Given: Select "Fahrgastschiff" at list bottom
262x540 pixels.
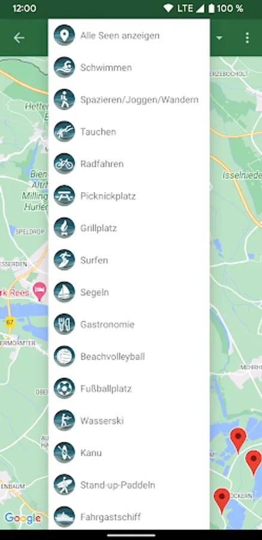Looking at the screenshot, I should [129, 517].
